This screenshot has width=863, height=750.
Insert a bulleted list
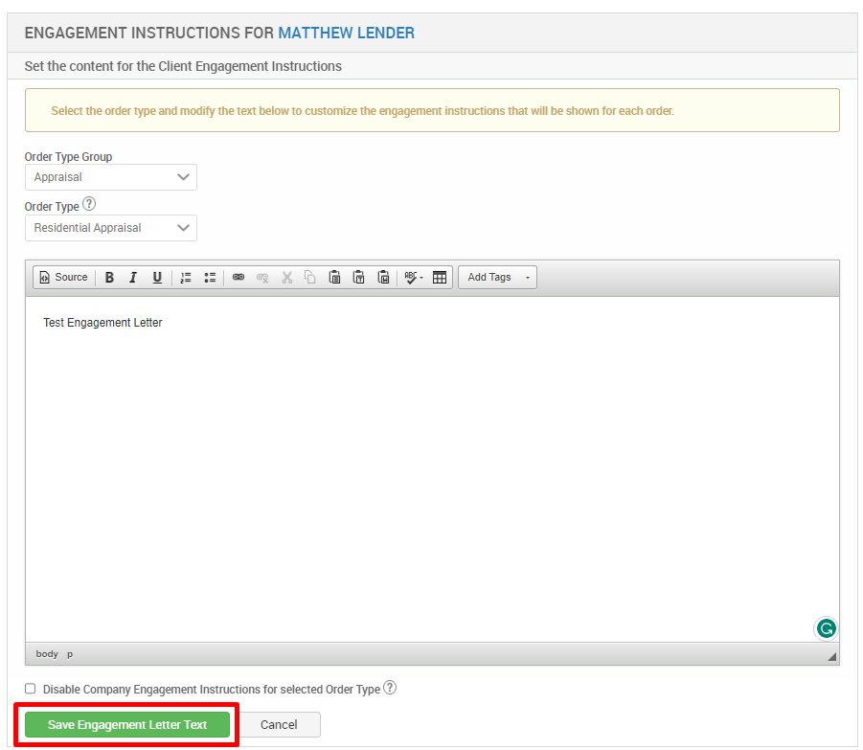coord(210,278)
